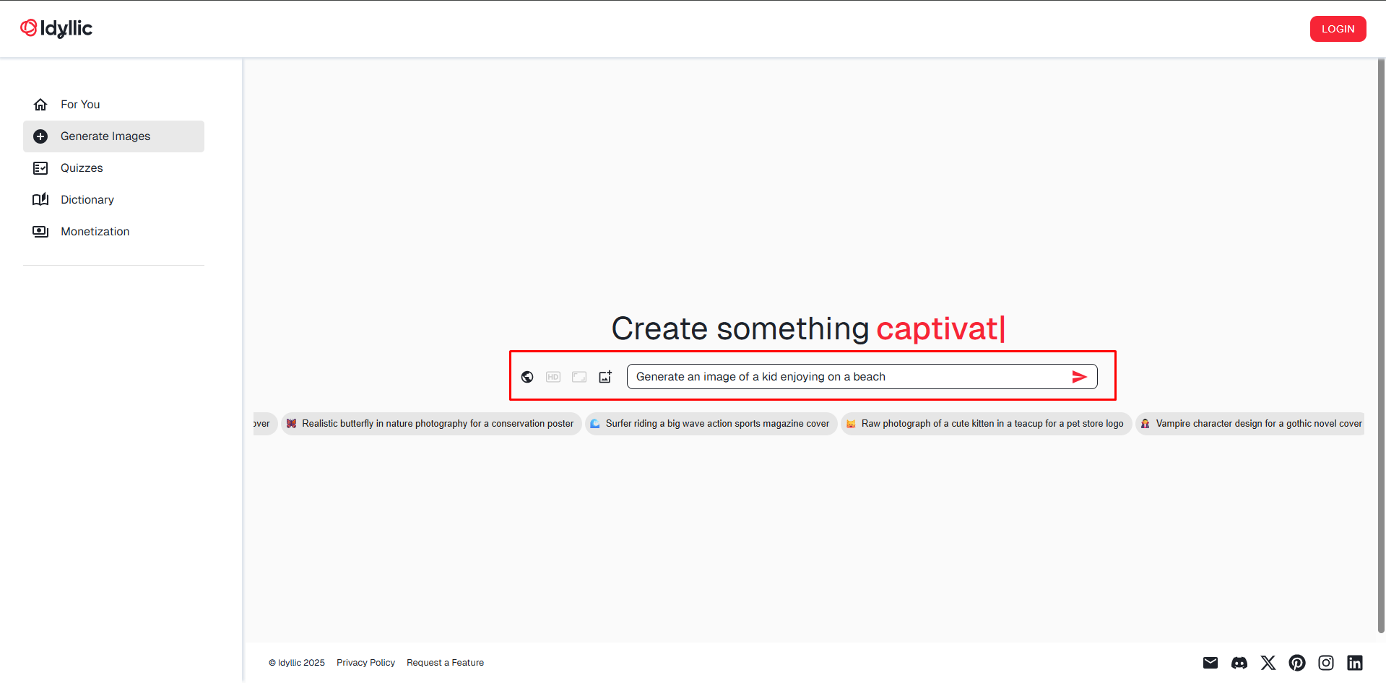Open the For You menu item
1386x683 pixels.
113,105
